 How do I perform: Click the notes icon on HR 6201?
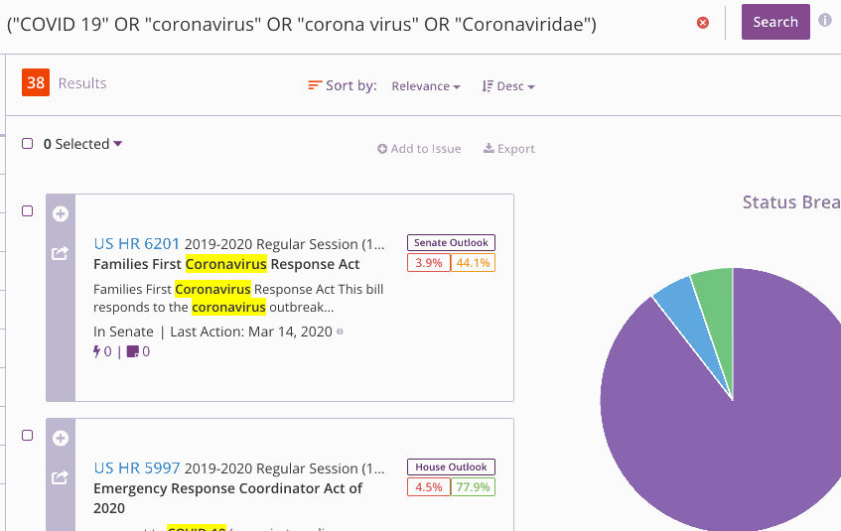[x=132, y=352]
